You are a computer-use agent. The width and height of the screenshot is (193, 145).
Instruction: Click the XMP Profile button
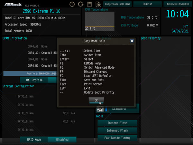coord(34,80)
